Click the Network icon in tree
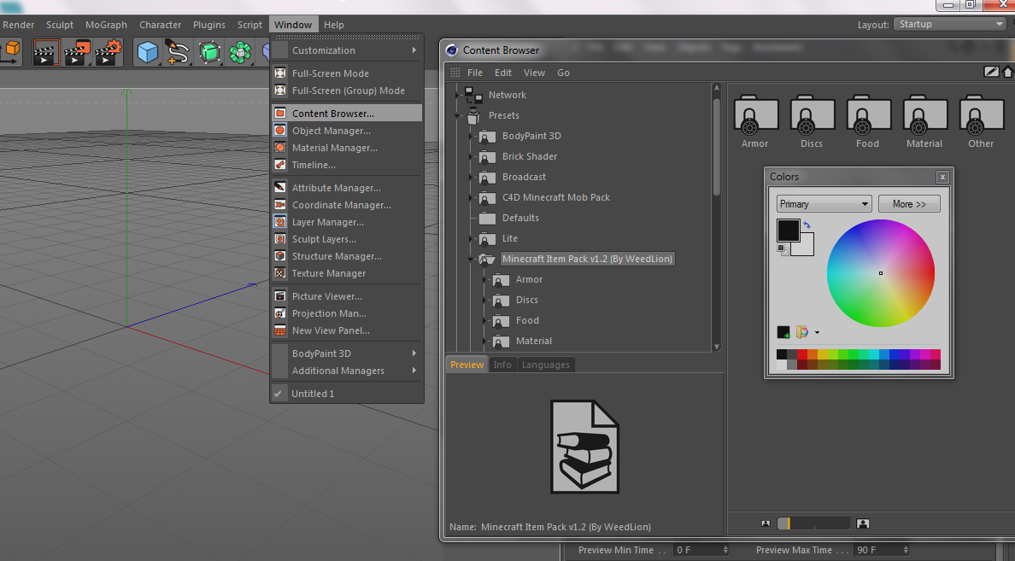1015x561 pixels. tap(473, 95)
